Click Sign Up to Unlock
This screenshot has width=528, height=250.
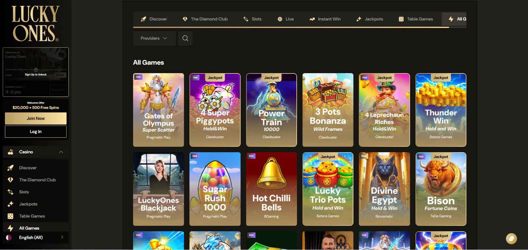(x=36, y=74)
